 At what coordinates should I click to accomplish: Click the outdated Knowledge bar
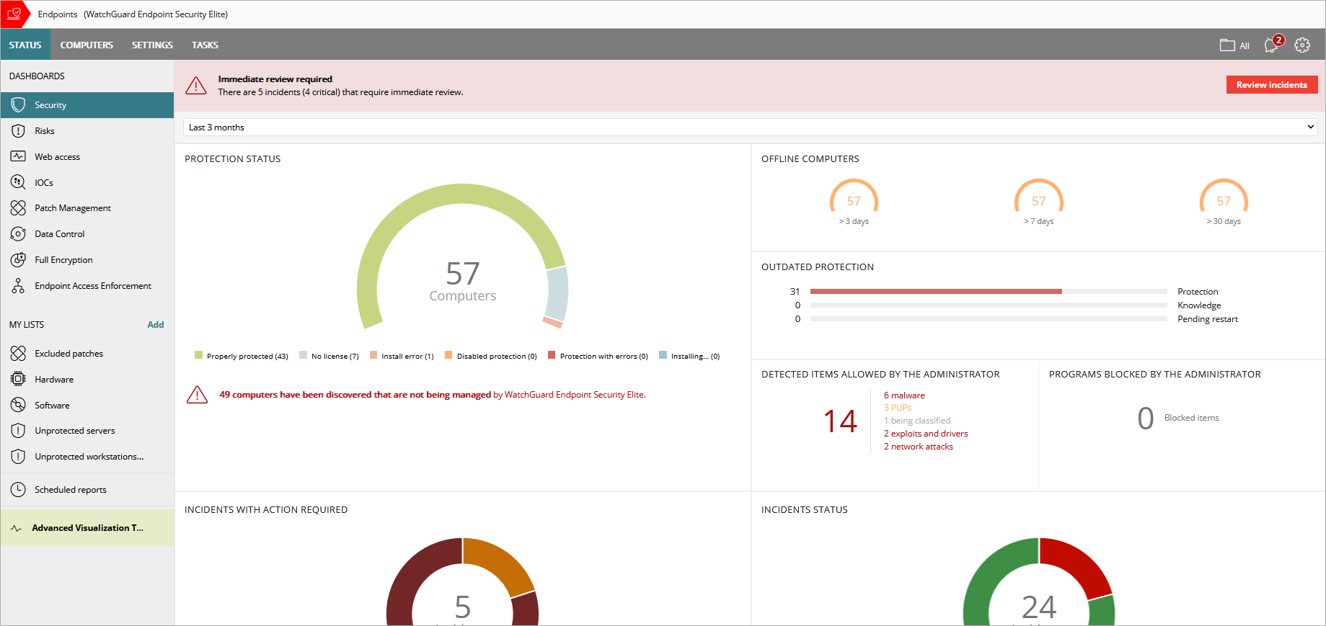pos(989,305)
